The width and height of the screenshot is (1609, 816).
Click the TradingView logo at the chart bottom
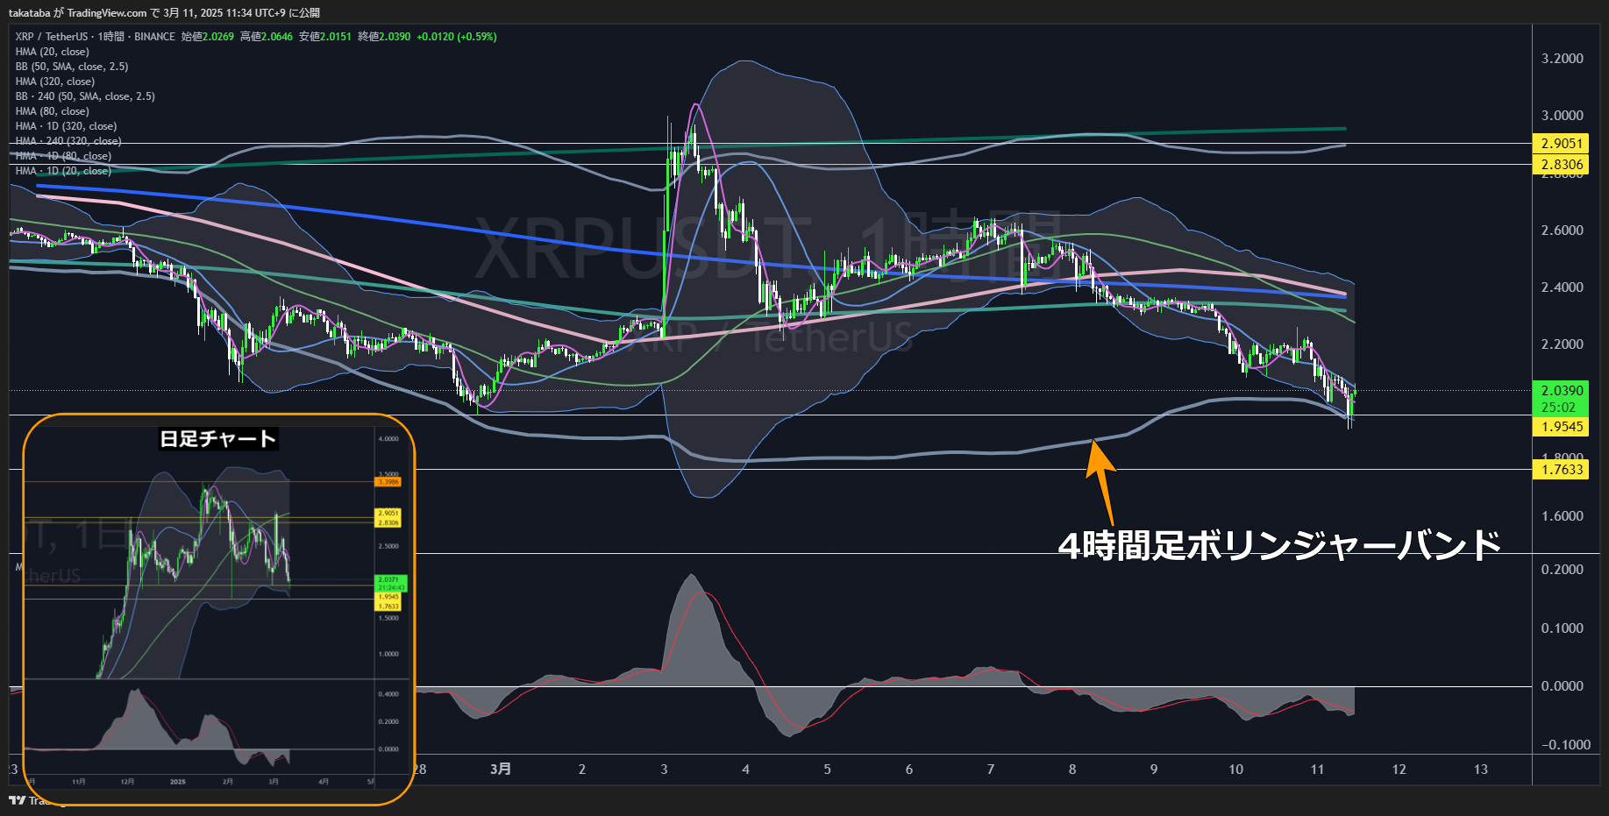pos(18,800)
